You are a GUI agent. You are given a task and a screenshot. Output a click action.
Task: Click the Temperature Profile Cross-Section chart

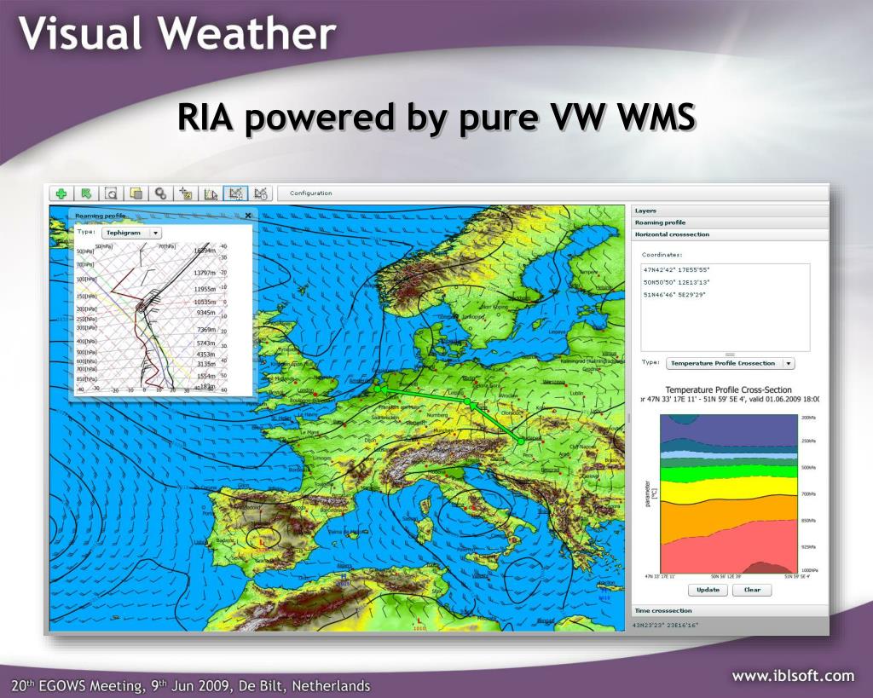click(729, 493)
